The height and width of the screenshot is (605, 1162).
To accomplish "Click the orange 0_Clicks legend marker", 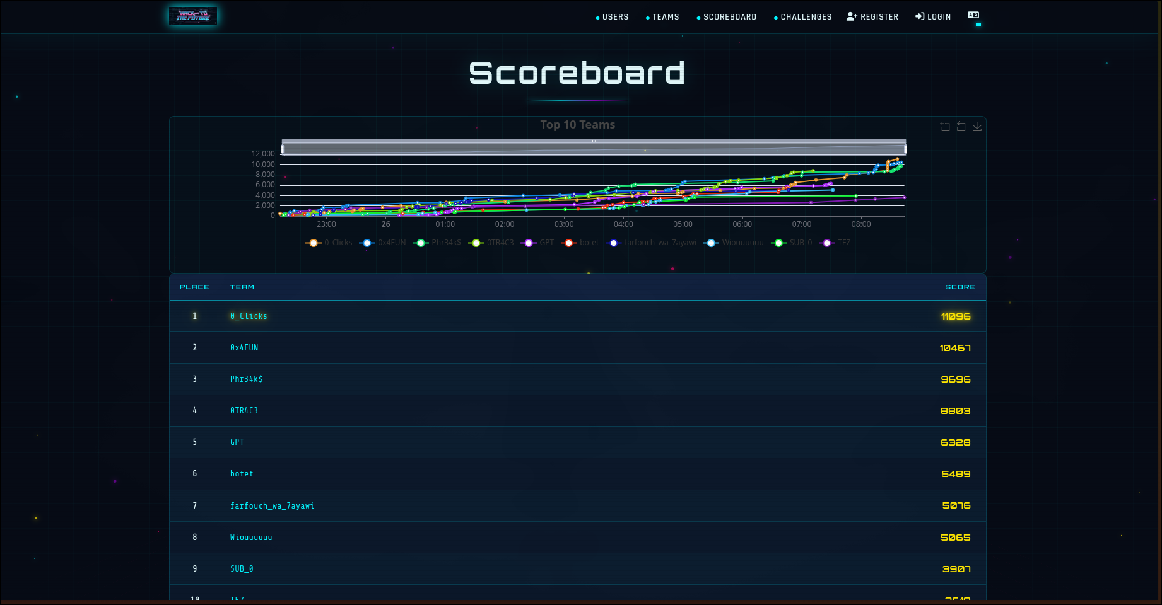I will tap(314, 243).
